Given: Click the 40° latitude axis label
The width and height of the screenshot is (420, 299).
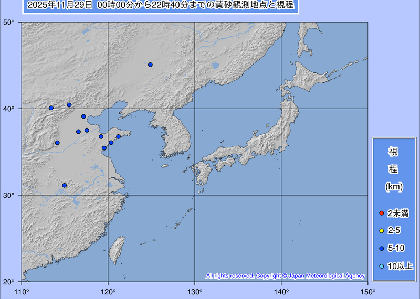Looking at the screenshot, I should pyautogui.click(x=8, y=109).
